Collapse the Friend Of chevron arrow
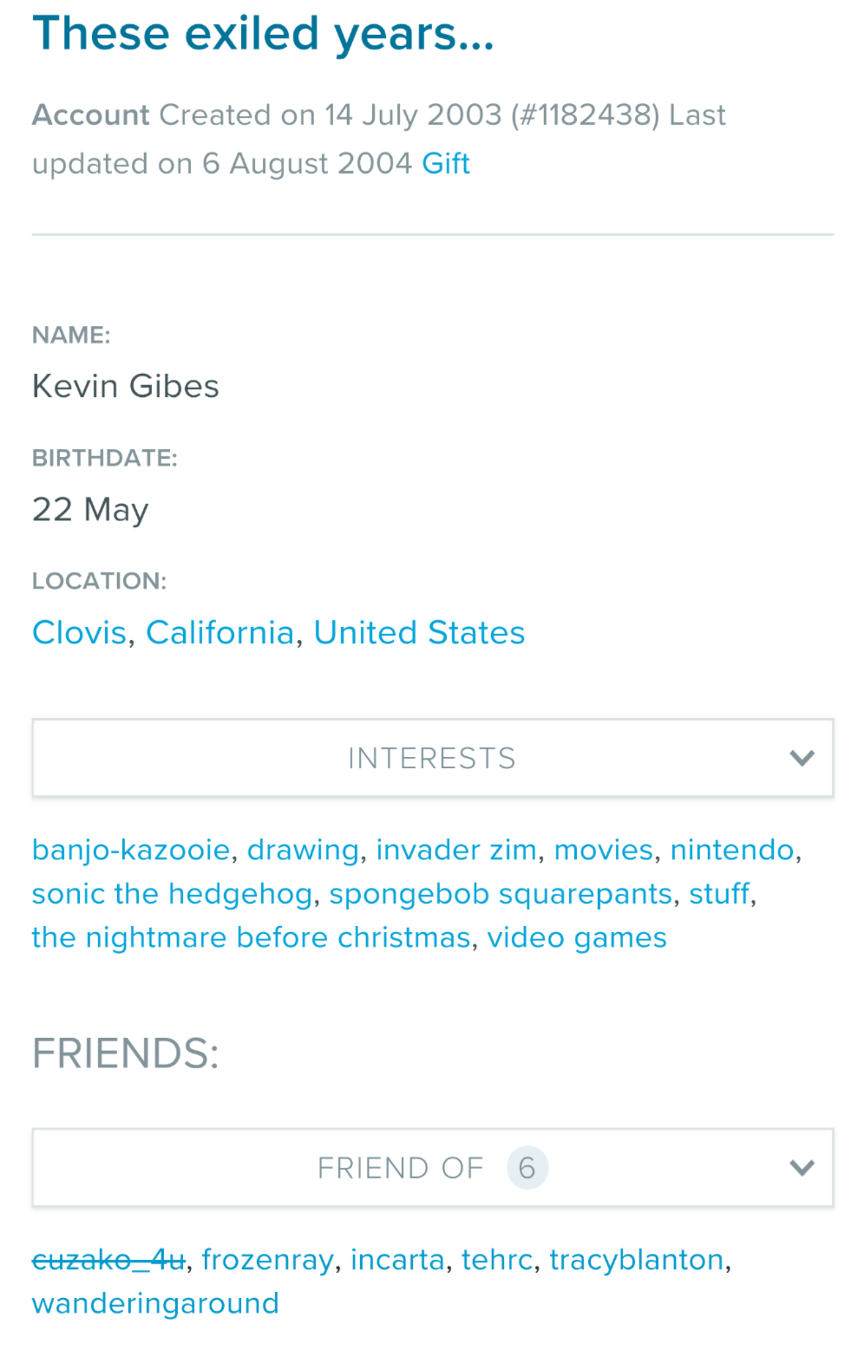This screenshot has width=864, height=1348. (801, 1168)
